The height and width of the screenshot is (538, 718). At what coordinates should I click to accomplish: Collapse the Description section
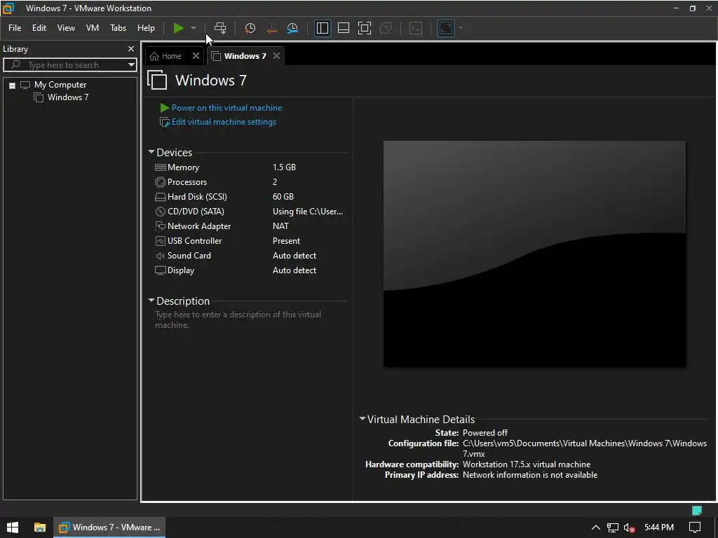(x=151, y=301)
